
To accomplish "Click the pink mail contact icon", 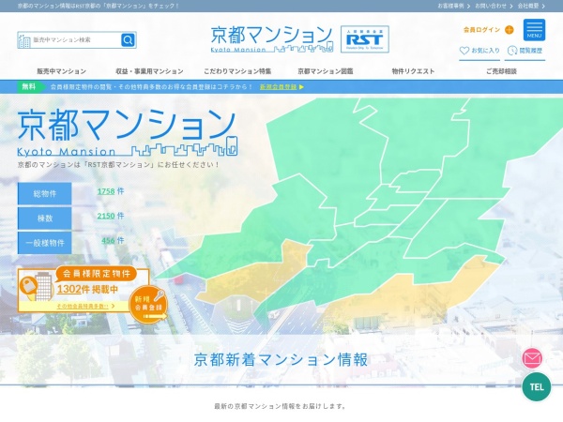I will (x=532, y=358).
